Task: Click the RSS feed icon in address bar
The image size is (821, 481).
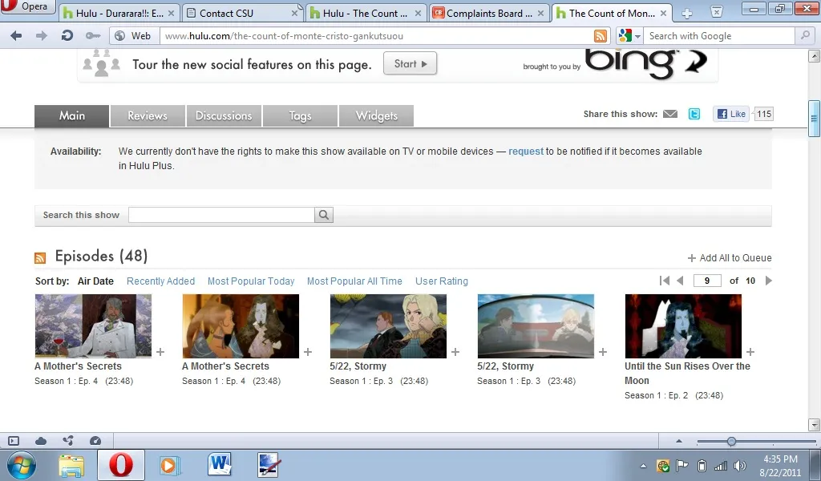Action: pyautogui.click(x=600, y=36)
